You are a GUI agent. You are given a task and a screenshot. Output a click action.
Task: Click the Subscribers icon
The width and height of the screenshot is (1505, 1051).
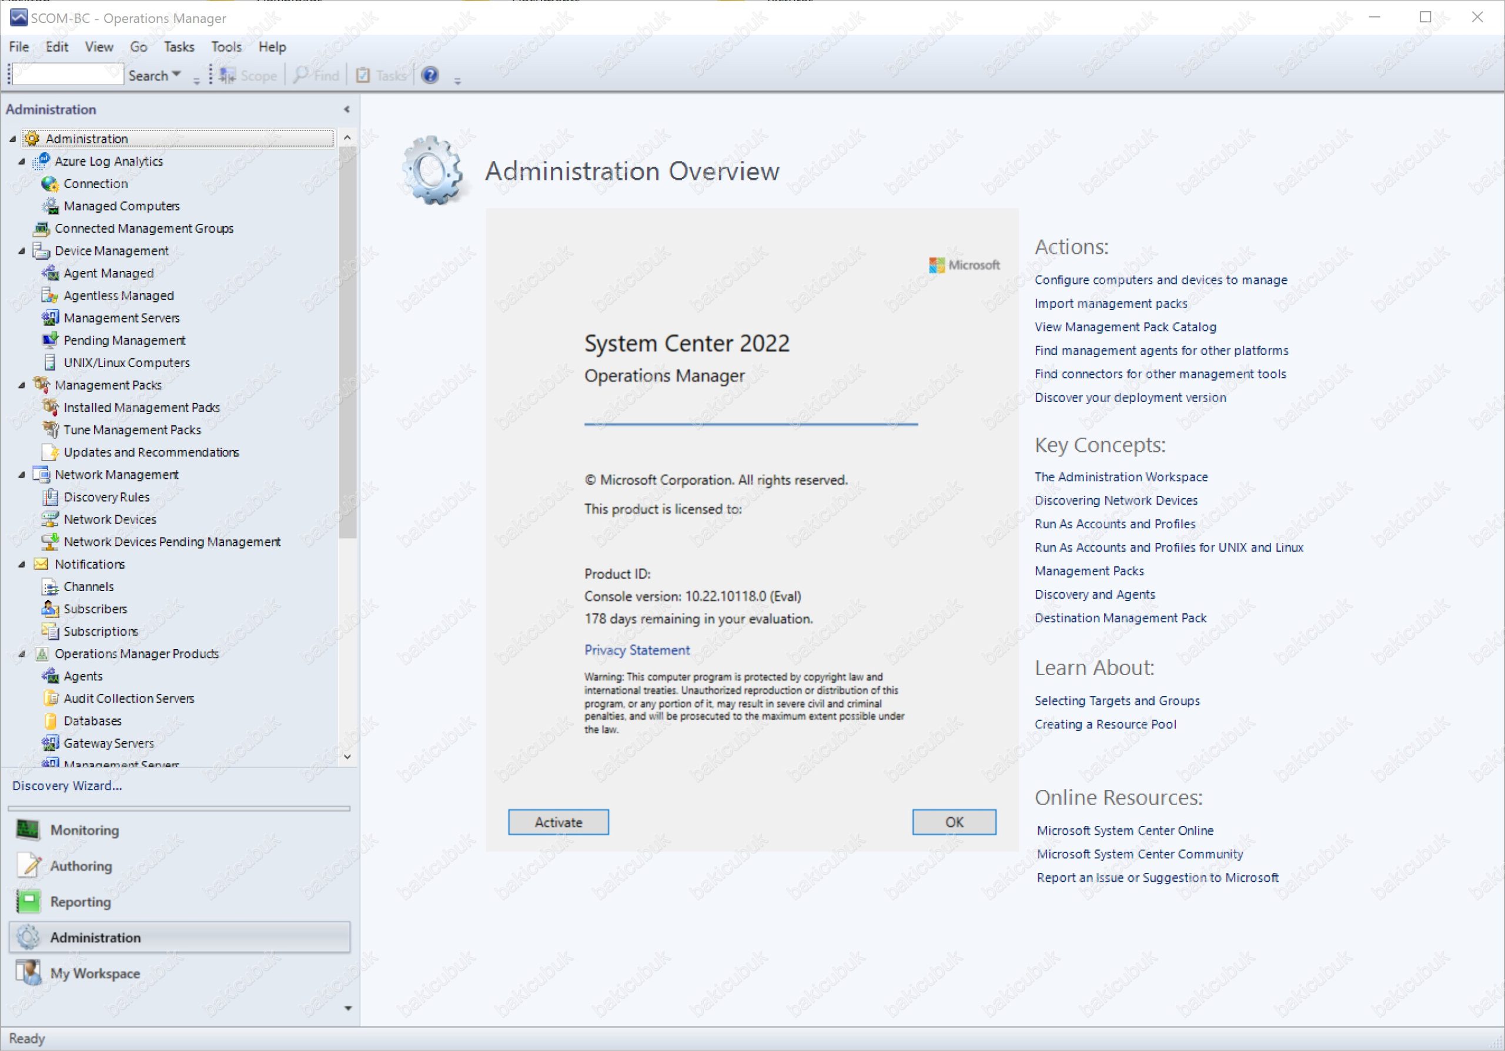tap(50, 609)
